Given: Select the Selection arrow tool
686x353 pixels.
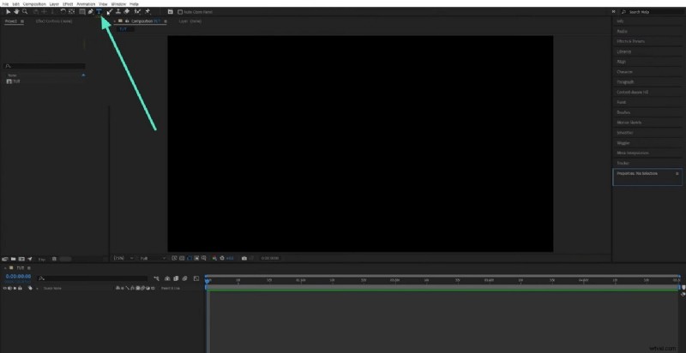Looking at the screenshot, I should coord(9,11).
